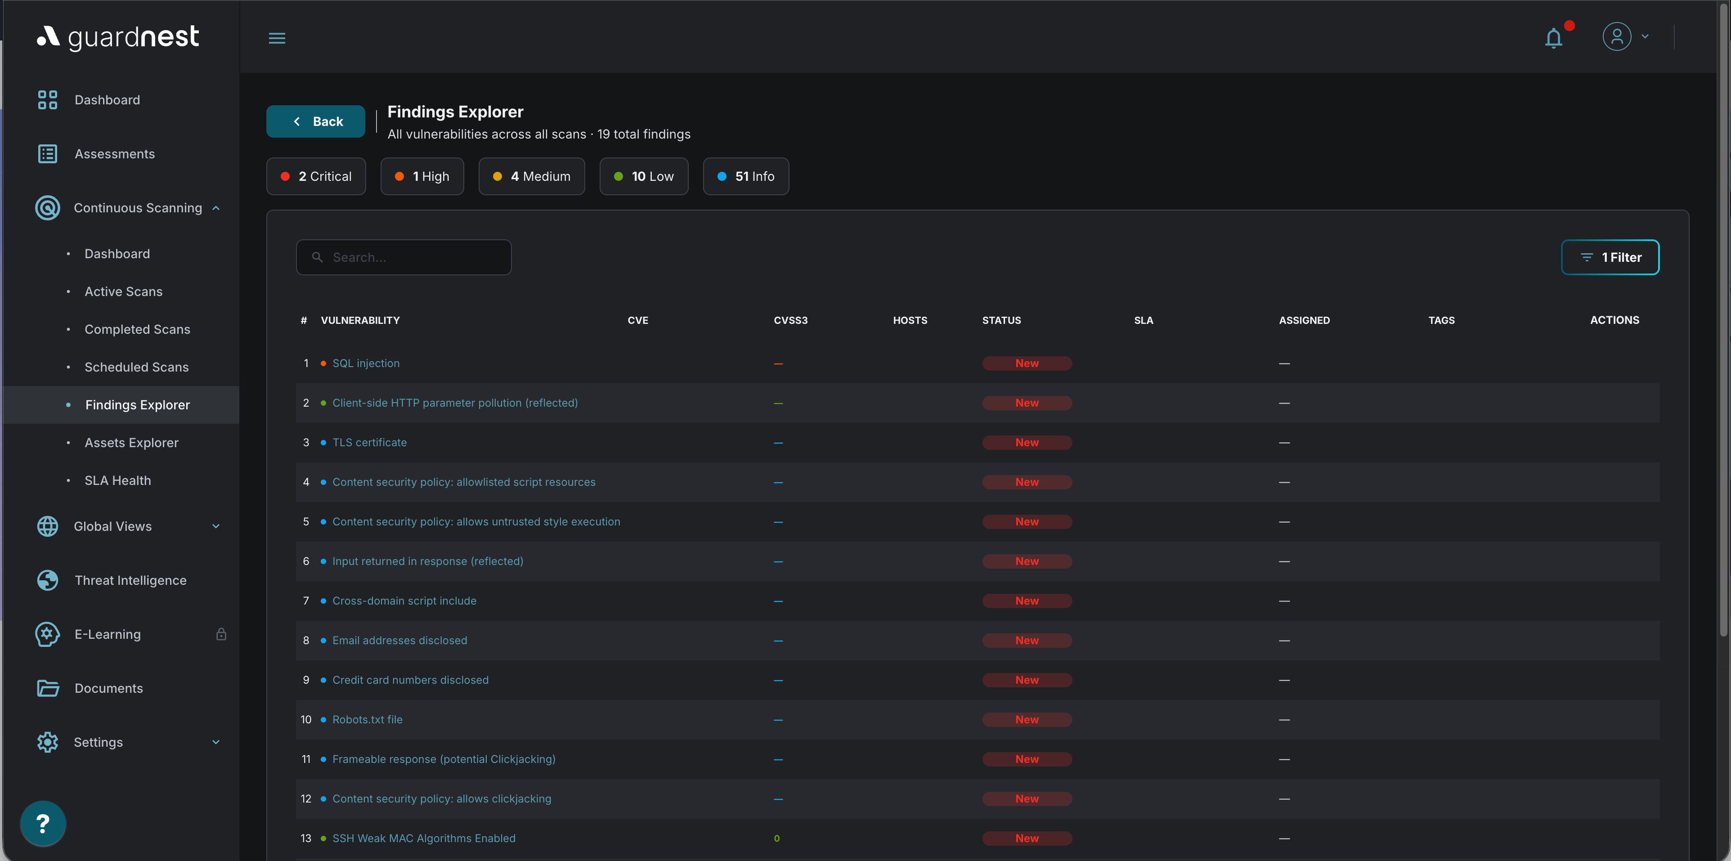Open the help question mark button
This screenshot has width=1731, height=861.
click(x=43, y=824)
